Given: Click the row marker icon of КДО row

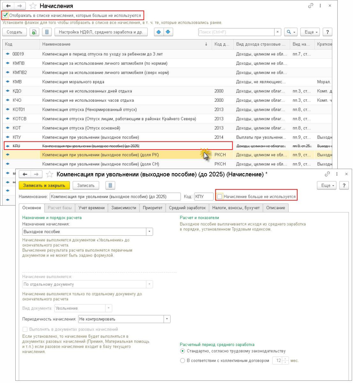Looking at the screenshot, I should [x=7, y=91].
